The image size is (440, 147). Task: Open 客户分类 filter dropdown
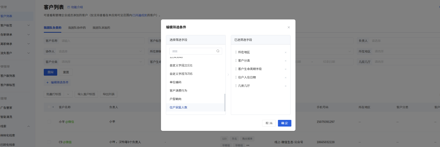pyautogui.click(x=102, y=62)
